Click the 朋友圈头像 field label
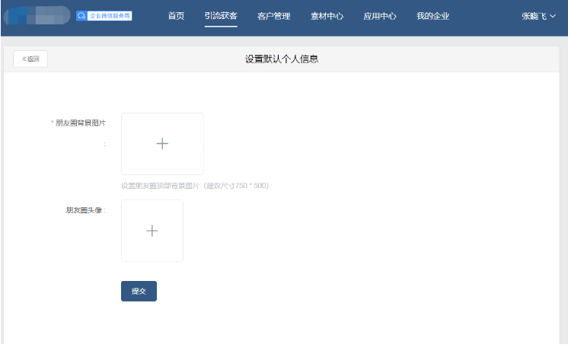 point(85,210)
